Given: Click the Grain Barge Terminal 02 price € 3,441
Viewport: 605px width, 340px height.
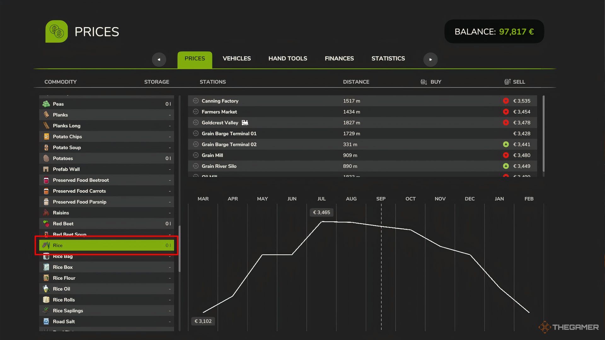Looking at the screenshot, I should point(522,144).
